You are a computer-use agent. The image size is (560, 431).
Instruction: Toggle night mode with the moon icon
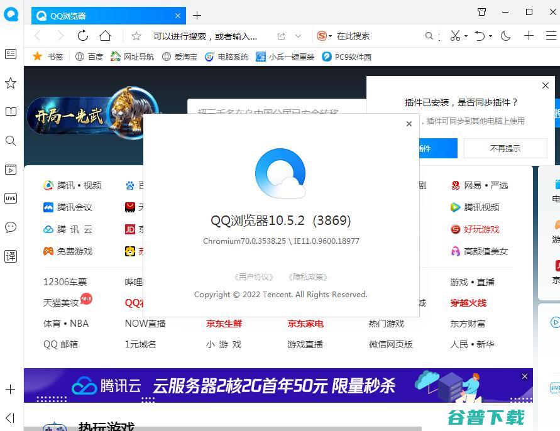505,36
